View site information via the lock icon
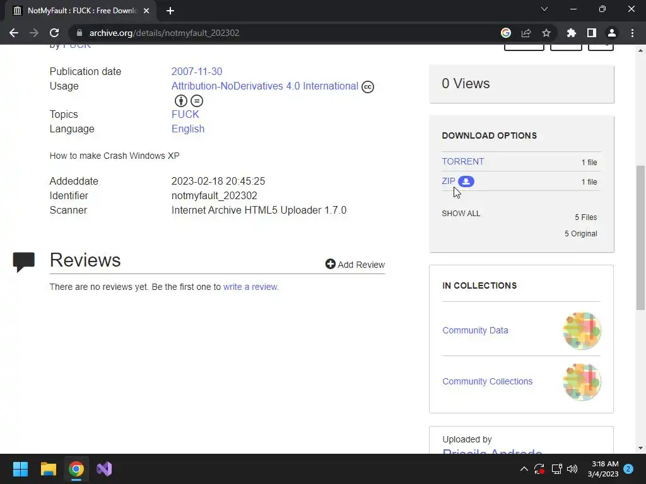 pyautogui.click(x=79, y=33)
